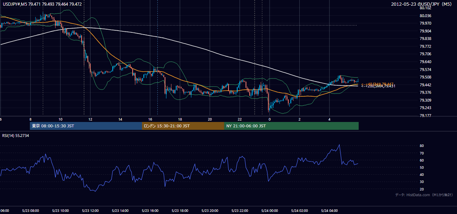Click the 79.970 price axis label
The width and height of the screenshot is (457, 214).
[x=425, y=23]
